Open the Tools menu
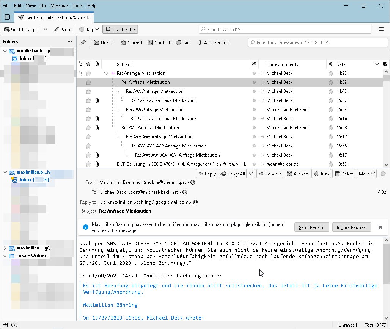The width and height of the screenshot is (390, 329). (x=77, y=6)
